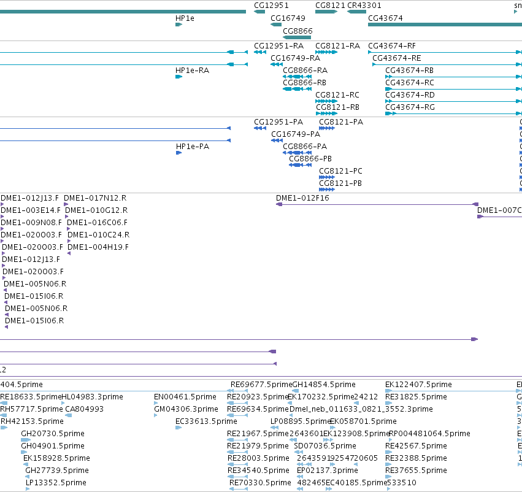The image size is (522, 492).
Task: Click EST HL04983.3prime
Action: tap(92, 397)
